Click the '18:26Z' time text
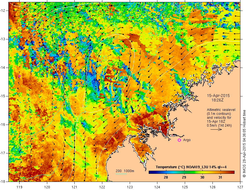246x190 pixels. [x=217, y=100]
